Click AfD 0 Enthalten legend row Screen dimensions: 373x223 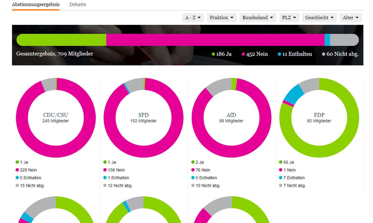[x=205, y=178]
